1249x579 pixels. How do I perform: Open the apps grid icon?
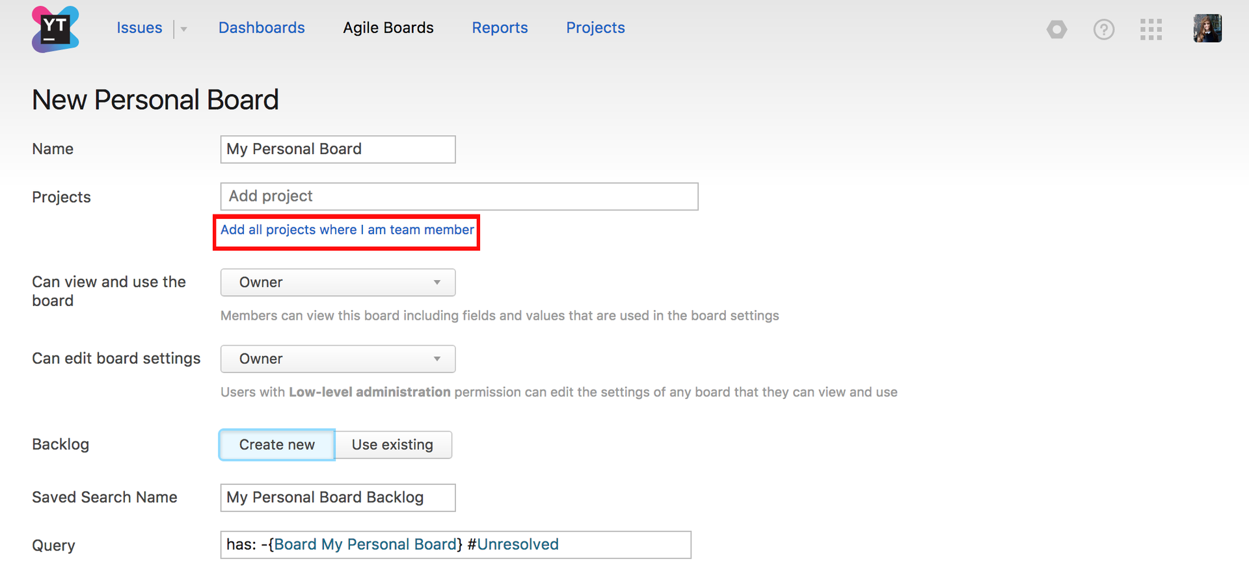pos(1151,29)
